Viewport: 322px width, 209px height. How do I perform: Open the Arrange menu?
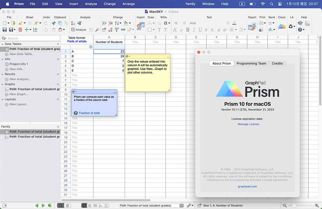click(x=129, y=4)
